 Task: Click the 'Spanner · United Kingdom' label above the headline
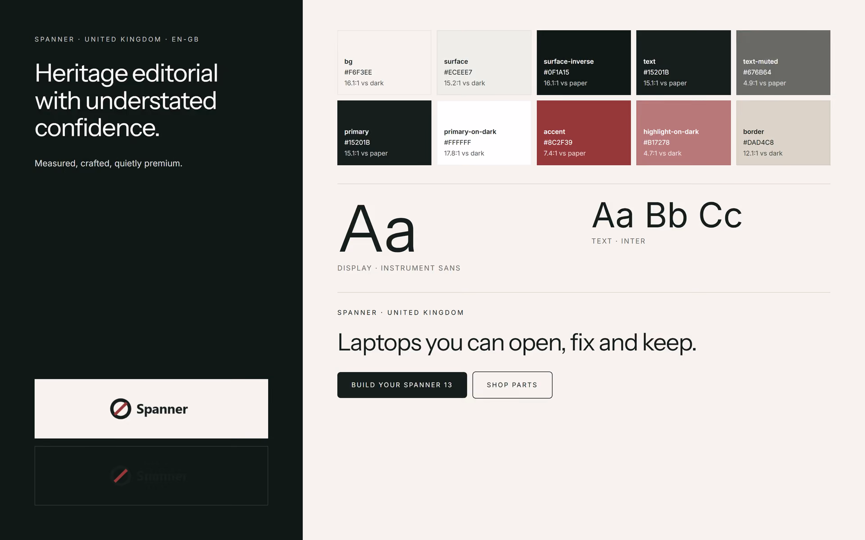401,313
